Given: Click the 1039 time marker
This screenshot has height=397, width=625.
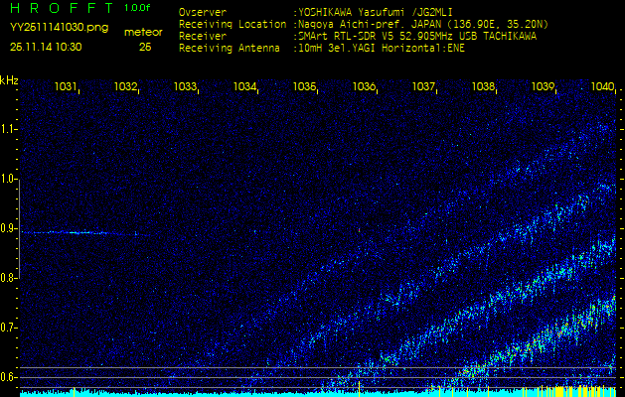Looking at the screenshot, I should pos(543,86).
